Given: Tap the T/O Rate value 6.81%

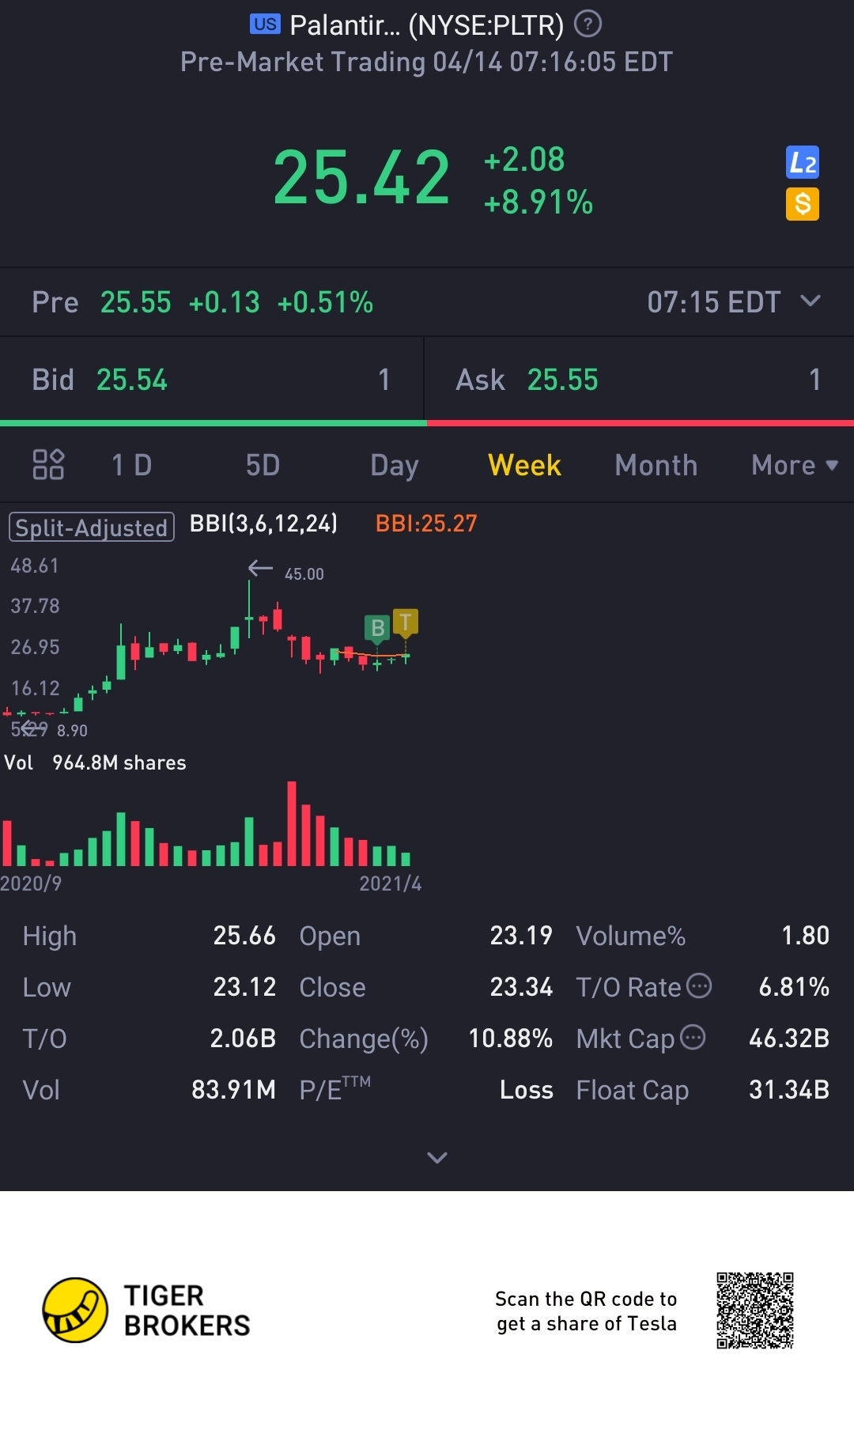Looking at the screenshot, I should coord(794,987).
